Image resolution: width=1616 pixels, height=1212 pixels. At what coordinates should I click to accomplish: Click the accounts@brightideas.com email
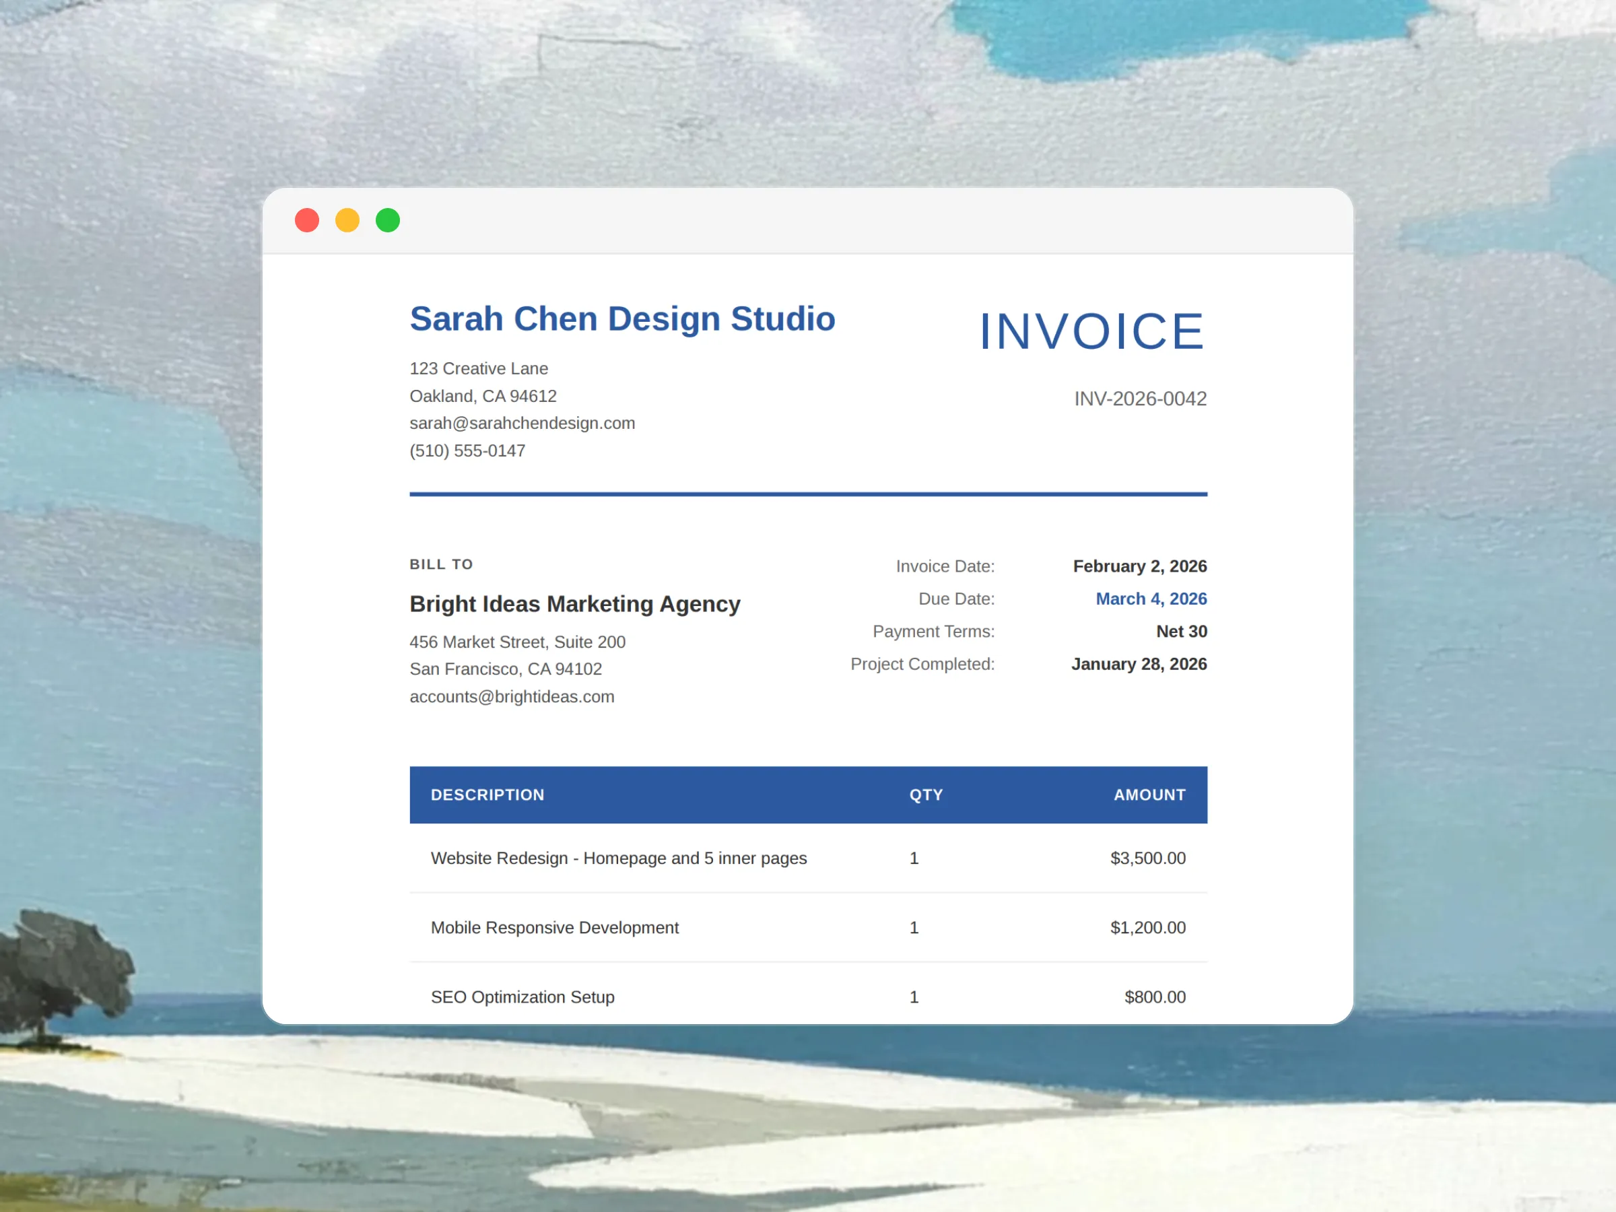pyautogui.click(x=511, y=696)
